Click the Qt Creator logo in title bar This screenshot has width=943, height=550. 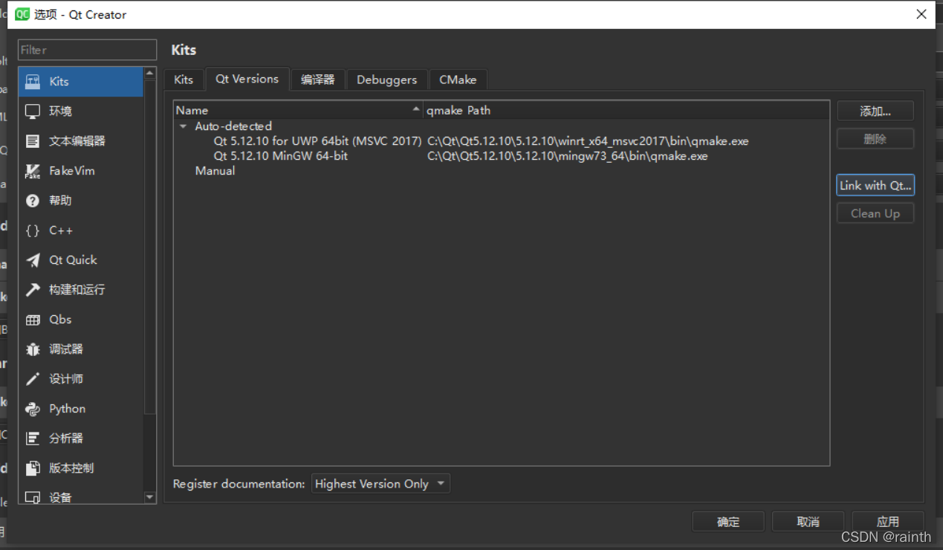tap(22, 14)
